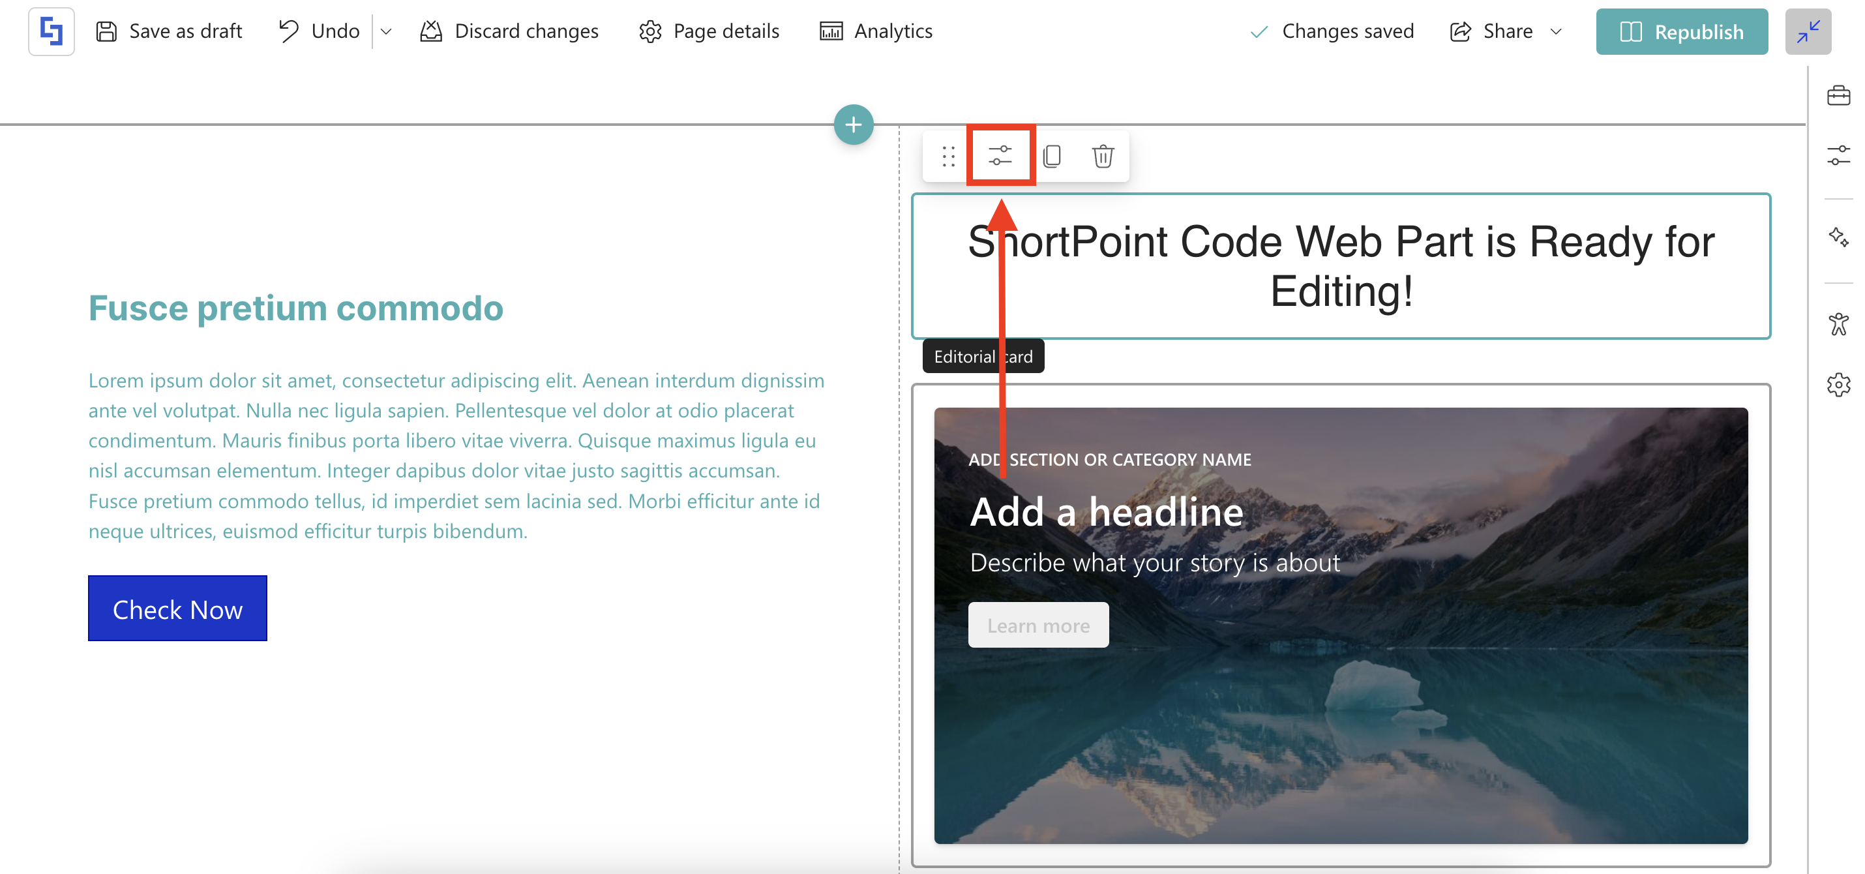Click the Republish button

(x=1681, y=31)
